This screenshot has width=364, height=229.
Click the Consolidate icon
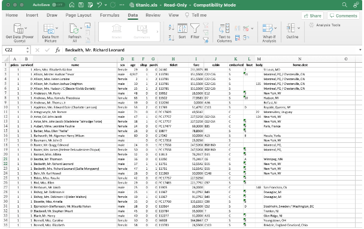[x=246, y=38]
